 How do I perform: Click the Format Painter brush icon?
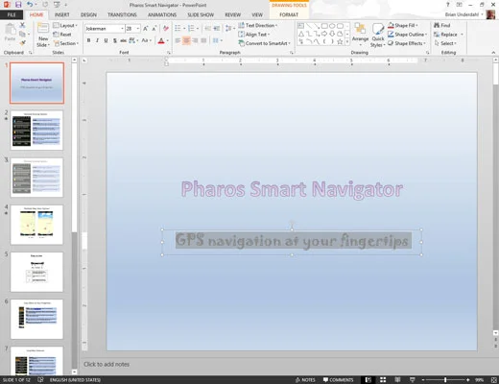click(x=22, y=43)
